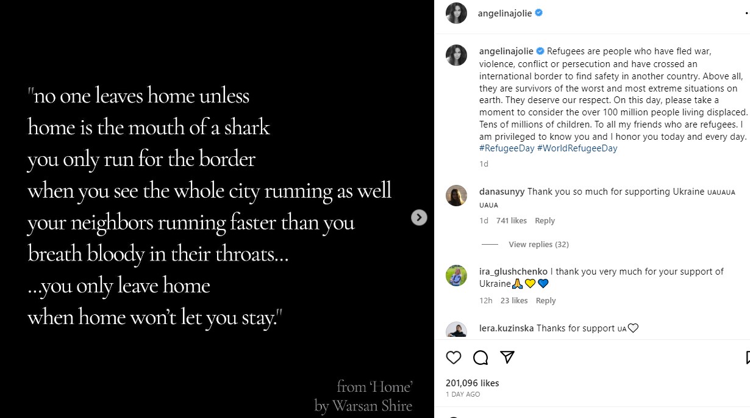750x418 pixels.
Task: Share post via paper plane icon
Action: 507,358
